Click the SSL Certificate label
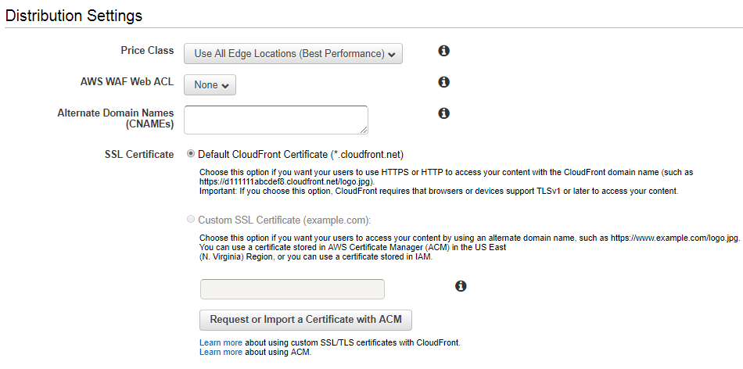 [x=139, y=155]
